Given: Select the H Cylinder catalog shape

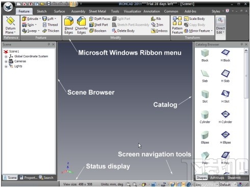Looking at the screenshot, I should [226, 117].
